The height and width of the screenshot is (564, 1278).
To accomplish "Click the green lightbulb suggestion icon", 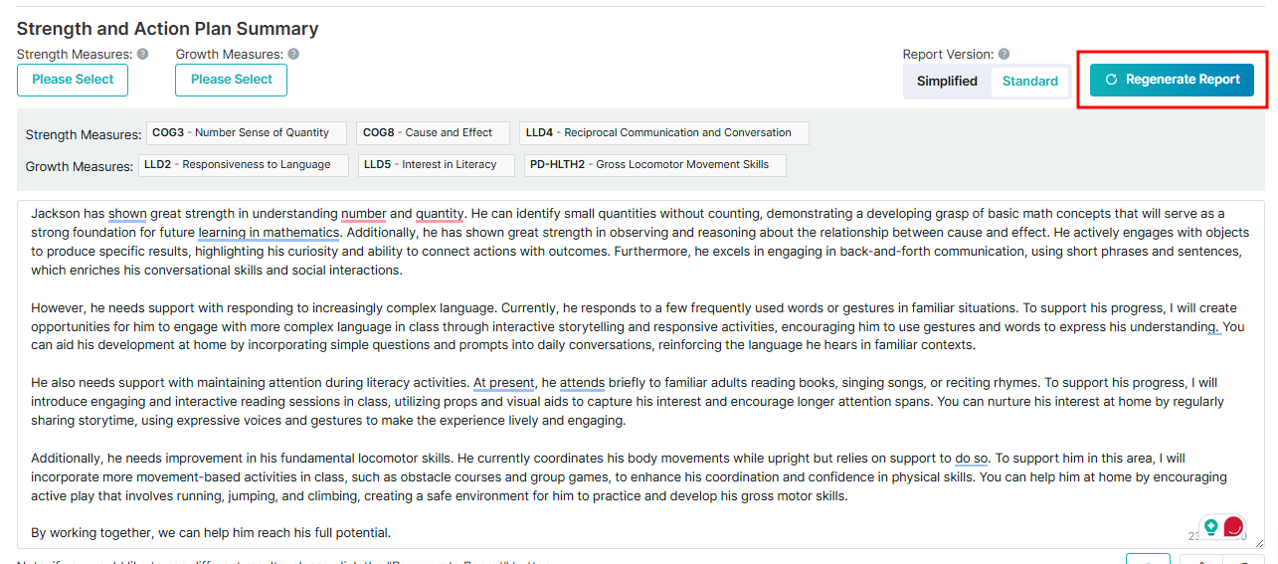I will point(1210,526).
